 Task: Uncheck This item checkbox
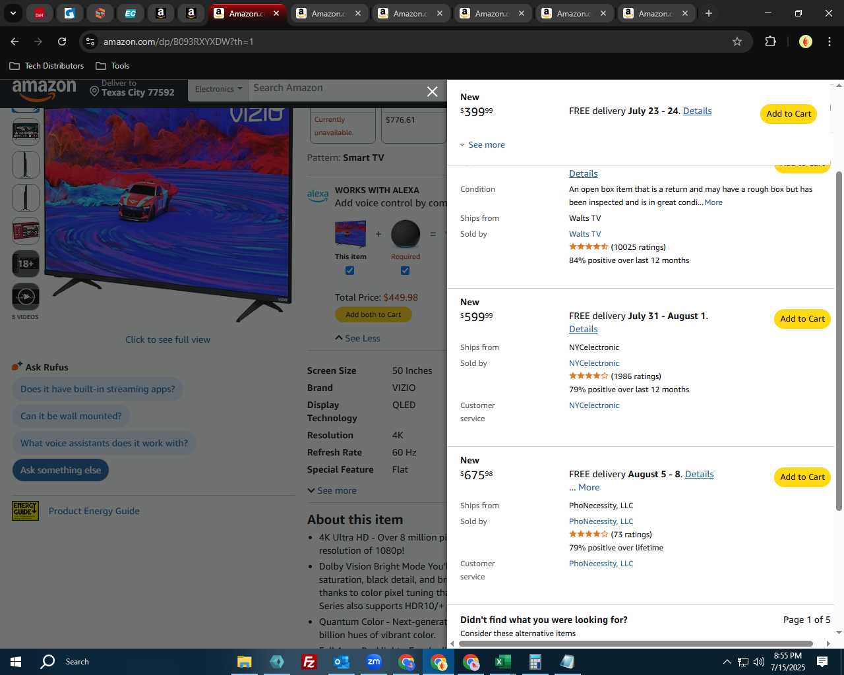(x=349, y=270)
